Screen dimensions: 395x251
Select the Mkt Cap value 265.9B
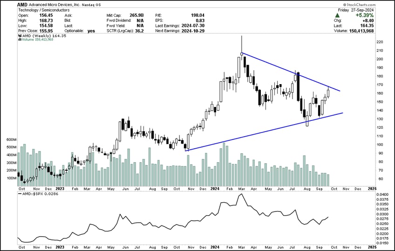tap(136, 15)
